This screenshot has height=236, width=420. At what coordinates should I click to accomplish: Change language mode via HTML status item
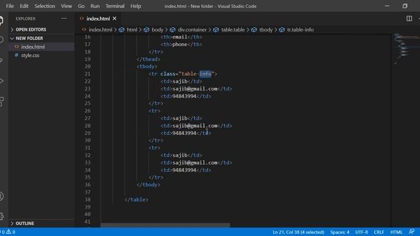tap(396, 232)
